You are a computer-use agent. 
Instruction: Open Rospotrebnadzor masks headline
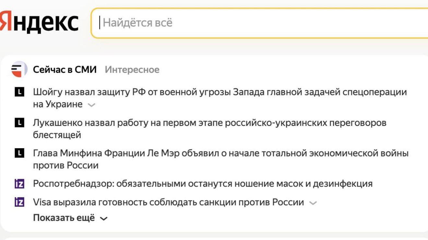tap(203, 184)
